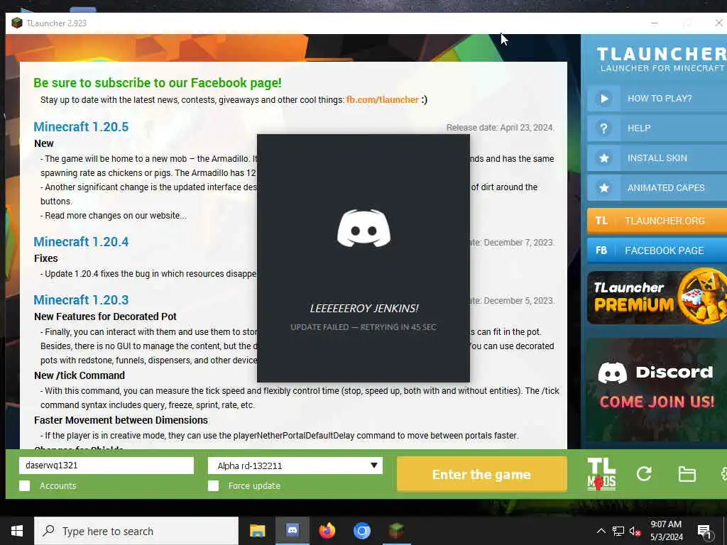Click the username field containing daserwq1321
Image resolution: width=727 pixels, height=545 pixels.
pyautogui.click(x=106, y=466)
